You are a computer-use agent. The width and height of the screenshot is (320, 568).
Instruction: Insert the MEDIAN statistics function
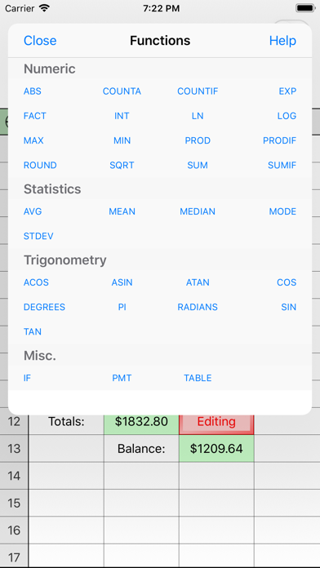point(198,211)
